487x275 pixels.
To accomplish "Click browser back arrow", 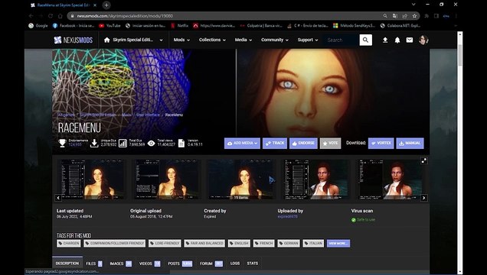I will click(31, 16).
